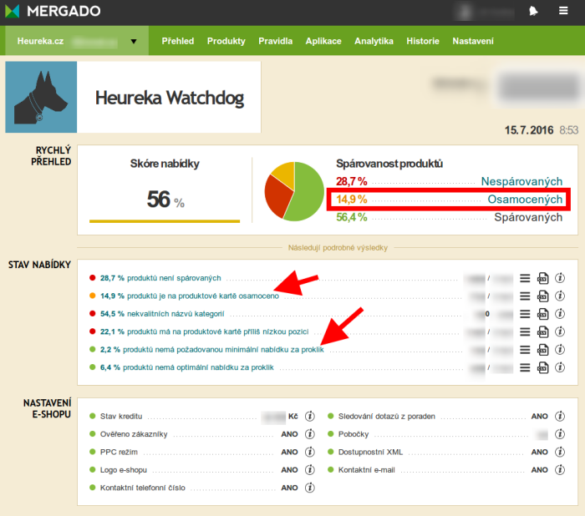Viewport: 585px width, 516px height.
Task: Click CSV export icon for unpaired products row
Action: 542,278
